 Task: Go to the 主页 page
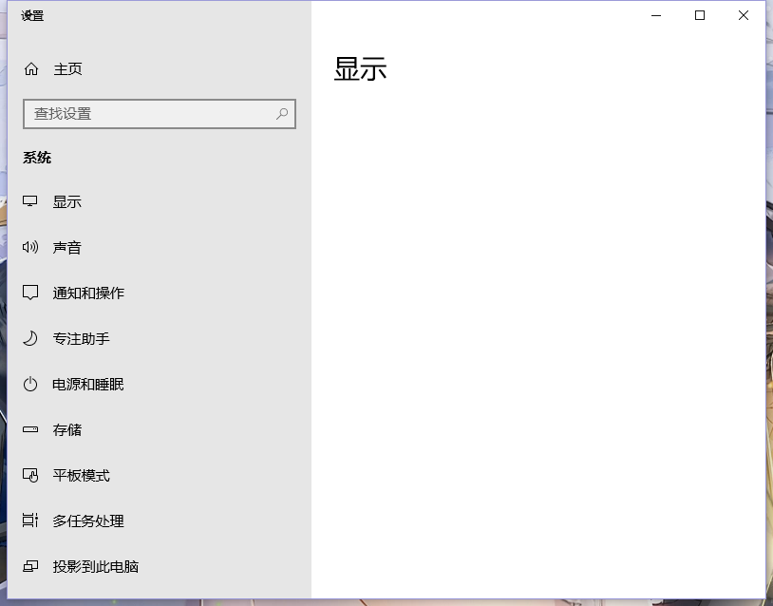point(69,68)
